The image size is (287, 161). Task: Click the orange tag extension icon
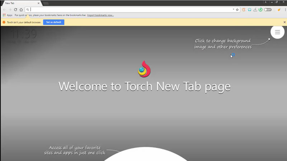[279, 10]
